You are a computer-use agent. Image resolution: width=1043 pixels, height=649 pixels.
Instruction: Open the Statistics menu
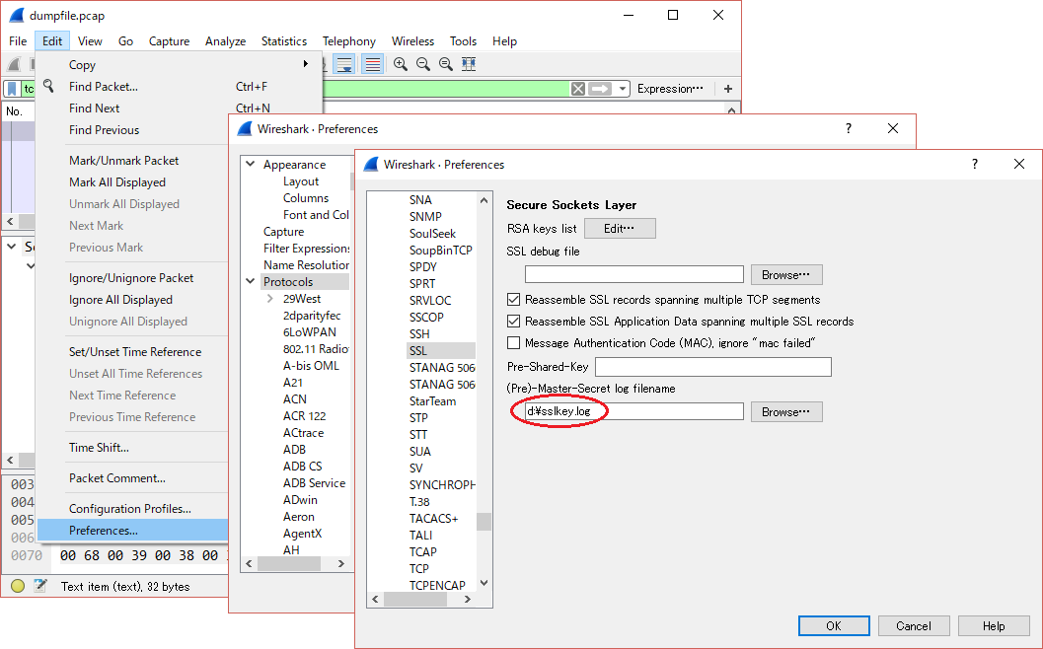[x=284, y=41]
